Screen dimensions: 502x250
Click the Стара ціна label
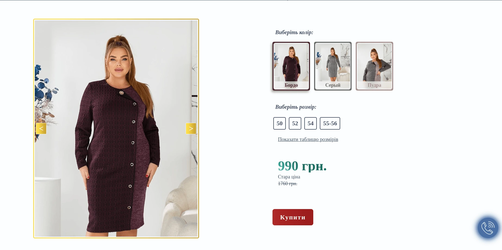289,177
